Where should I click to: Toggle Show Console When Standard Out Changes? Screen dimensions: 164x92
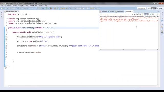145,14
